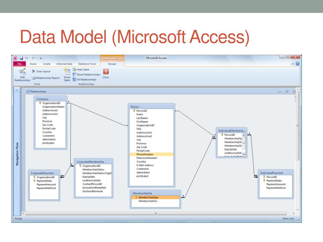Open the External Data tab
The image size is (323, 242).
pyautogui.click(x=64, y=64)
